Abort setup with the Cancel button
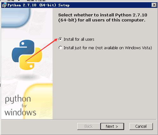 point(141,126)
